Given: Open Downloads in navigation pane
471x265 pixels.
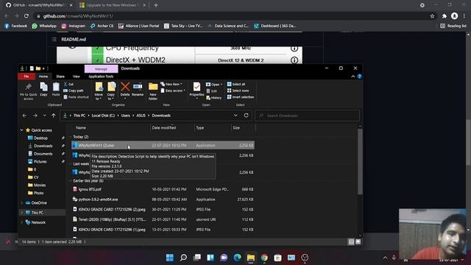Looking at the screenshot, I should [43, 146].
